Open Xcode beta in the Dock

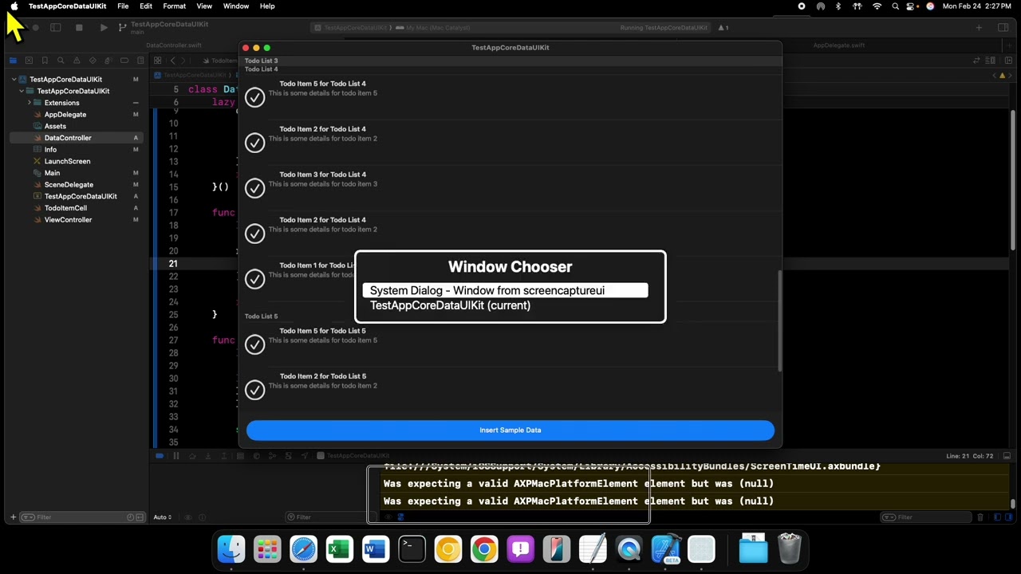pos(665,549)
